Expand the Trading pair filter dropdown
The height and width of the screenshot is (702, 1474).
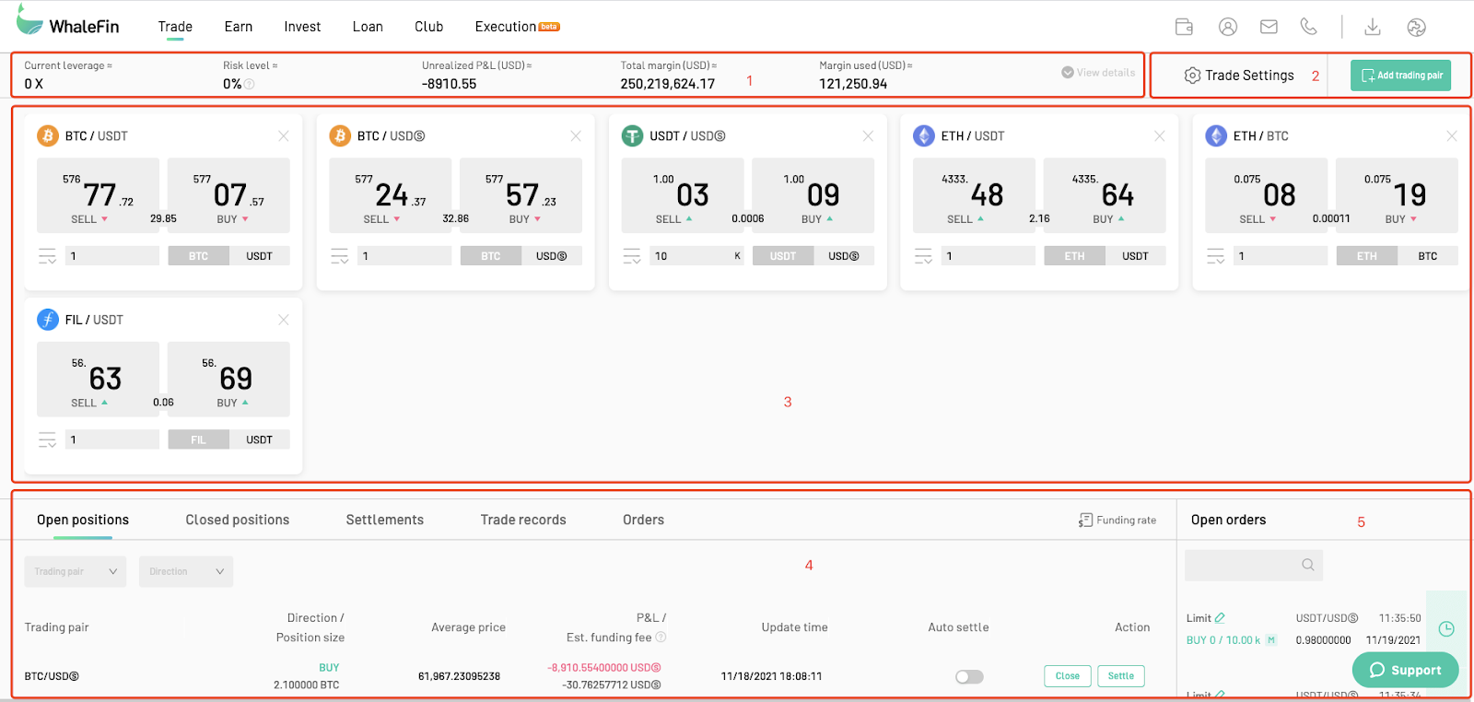point(76,571)
